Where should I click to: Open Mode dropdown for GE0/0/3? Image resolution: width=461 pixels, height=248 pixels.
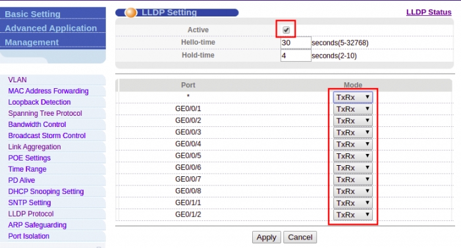[353, 132]
